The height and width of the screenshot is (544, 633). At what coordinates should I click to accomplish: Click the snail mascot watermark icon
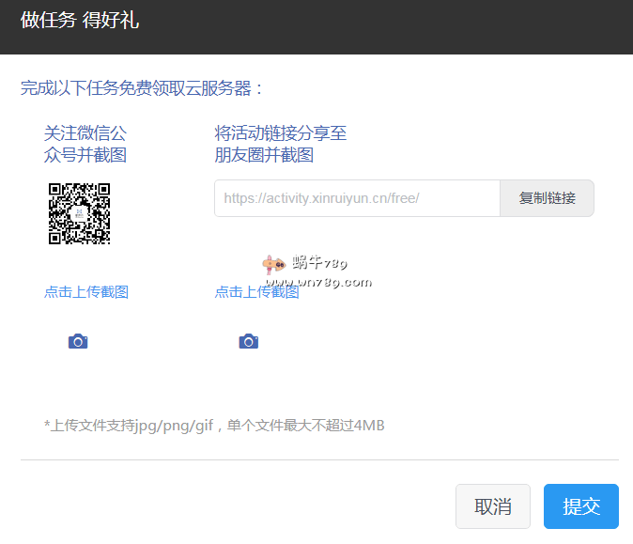(273, 266)
